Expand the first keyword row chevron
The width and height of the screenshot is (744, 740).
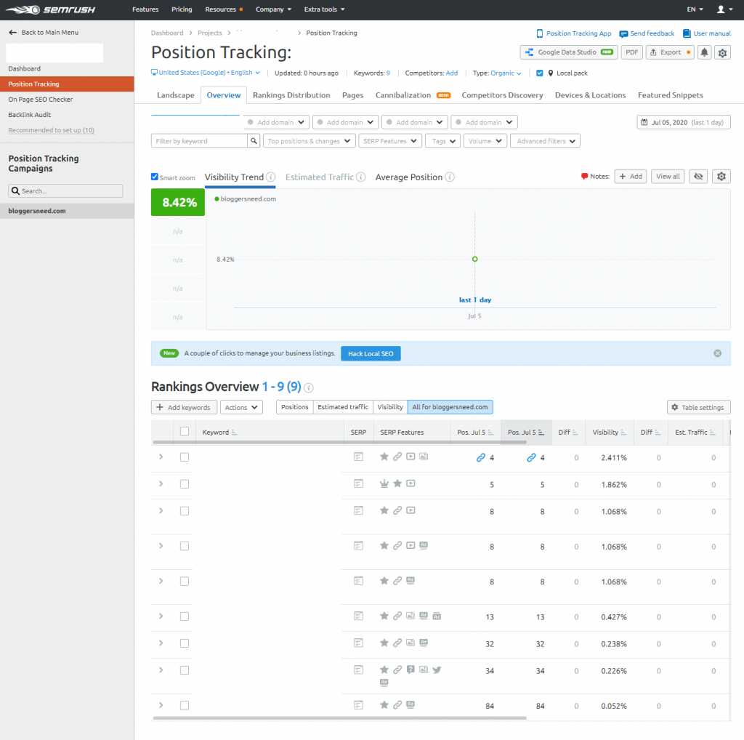161,457
